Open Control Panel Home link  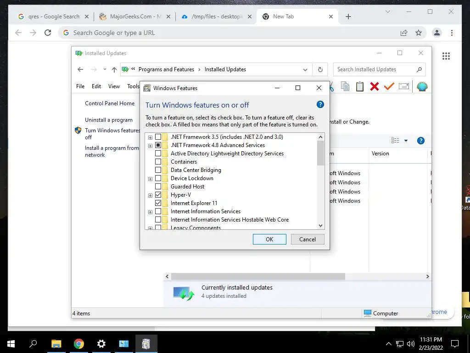tap(110, 103)
